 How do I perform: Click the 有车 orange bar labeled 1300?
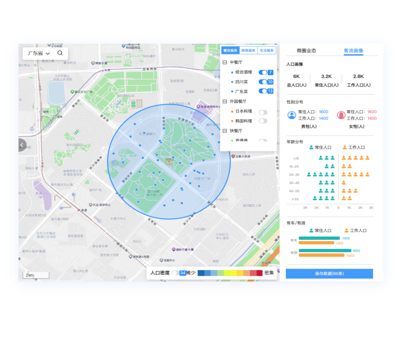click(x=316, y=243)
